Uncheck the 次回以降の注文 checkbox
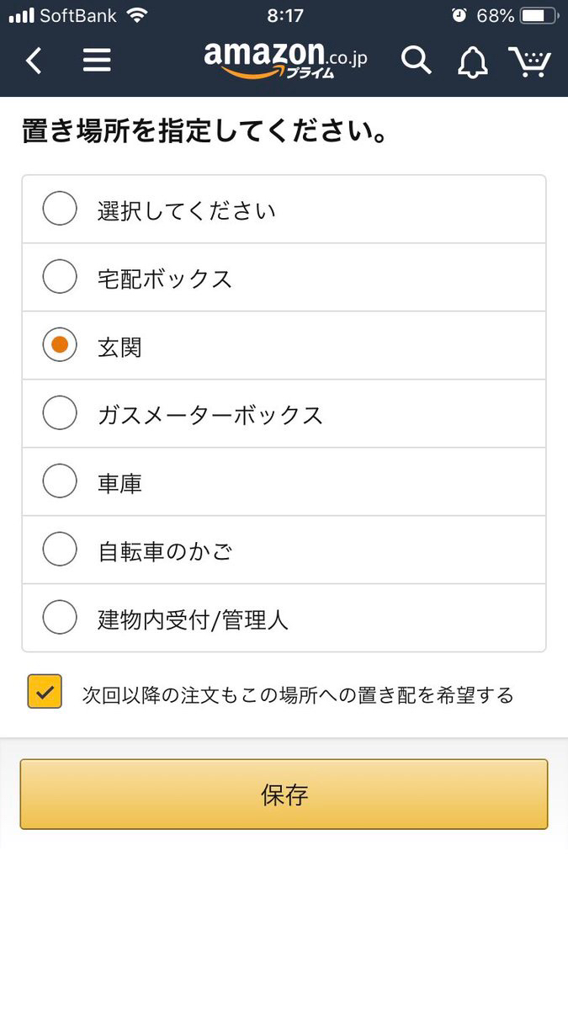568x1010 pixels. [x=45, y=692]
